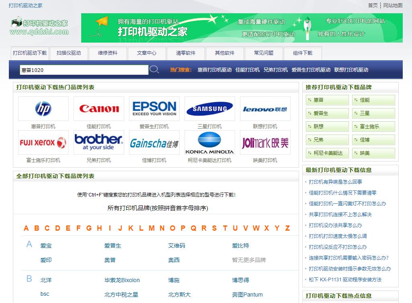412x303 pixels.
Task: Click the KONICA MINOLTA brand logo
Action: 209,142
